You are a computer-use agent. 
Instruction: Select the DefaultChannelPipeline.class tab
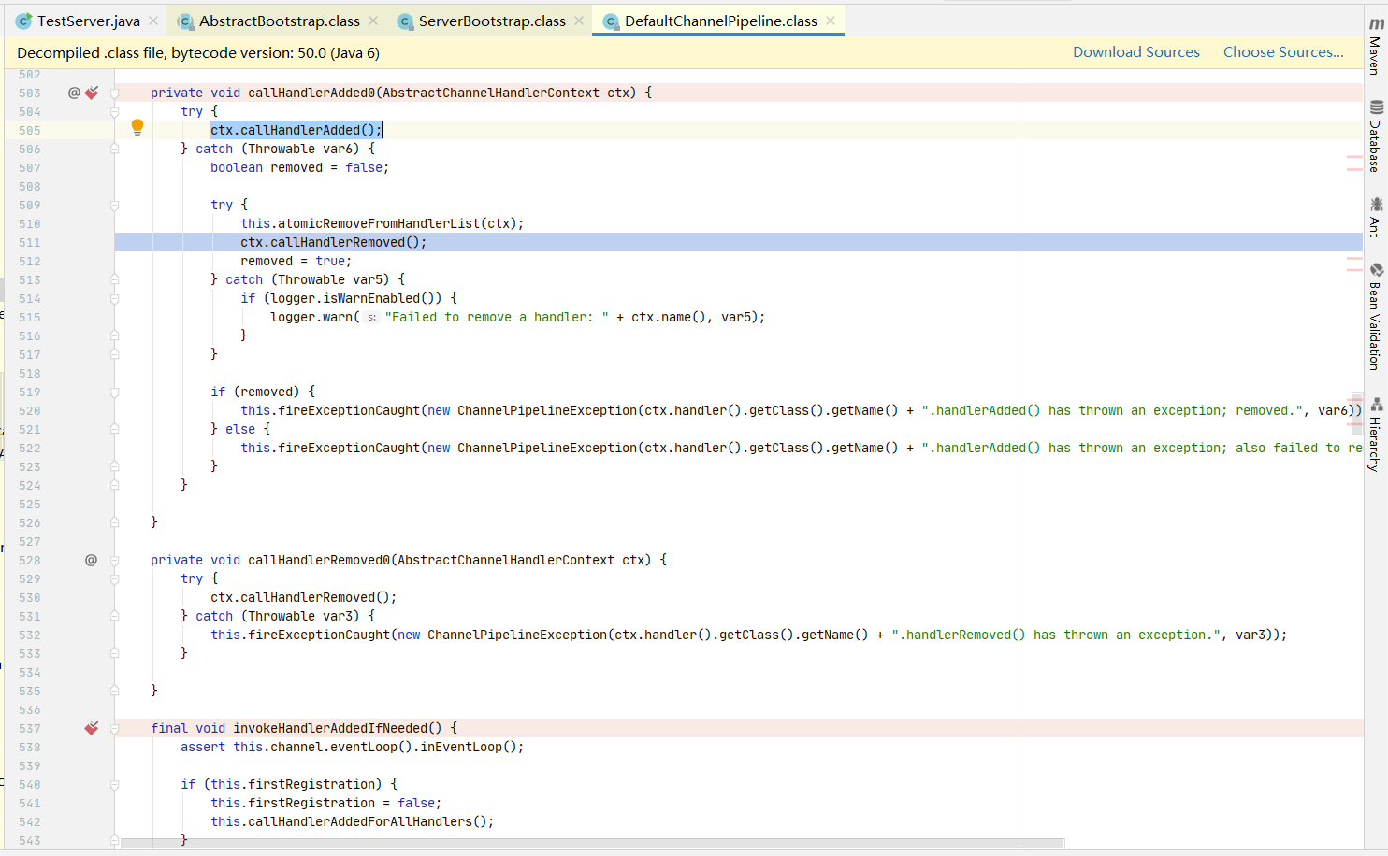click(x=720, y=21)
